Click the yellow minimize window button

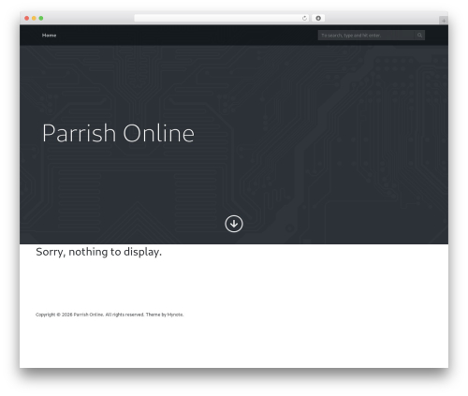coord(34,18)
